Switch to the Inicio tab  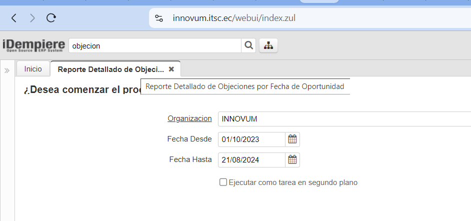[x=33, y=69]
